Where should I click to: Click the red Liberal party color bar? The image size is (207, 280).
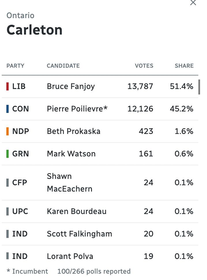pyautogui.click(x=7, y=86)
